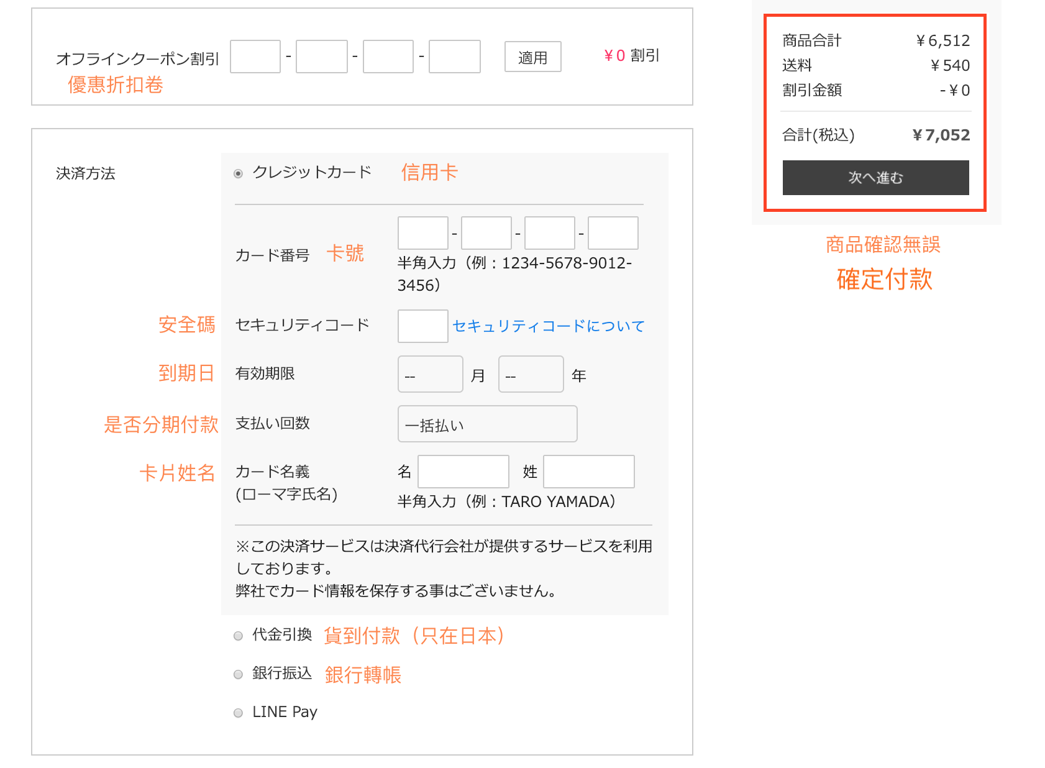
Task: Click the security code input box
Action: pos(422,326)
